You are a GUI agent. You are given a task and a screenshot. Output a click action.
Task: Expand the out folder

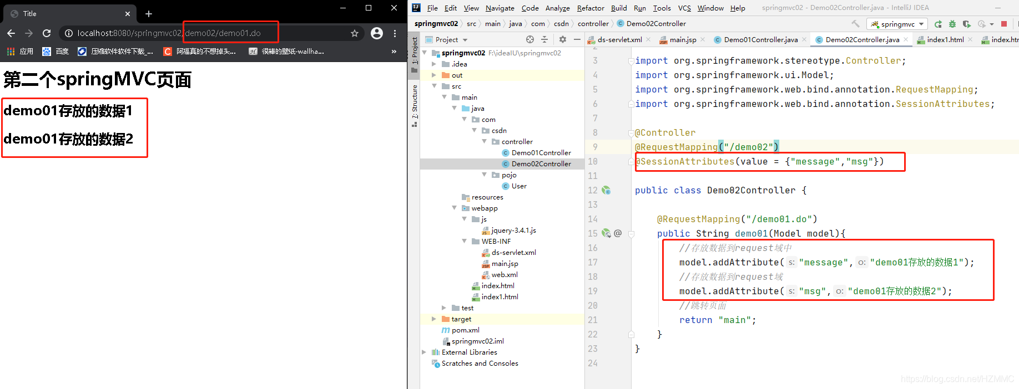pyautogui.click(x=434, y=75)
